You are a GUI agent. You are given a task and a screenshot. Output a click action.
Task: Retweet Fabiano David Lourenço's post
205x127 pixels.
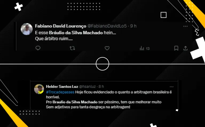pyautogui.click(x=72, y=48)
